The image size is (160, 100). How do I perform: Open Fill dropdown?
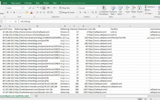coord(148,10)
